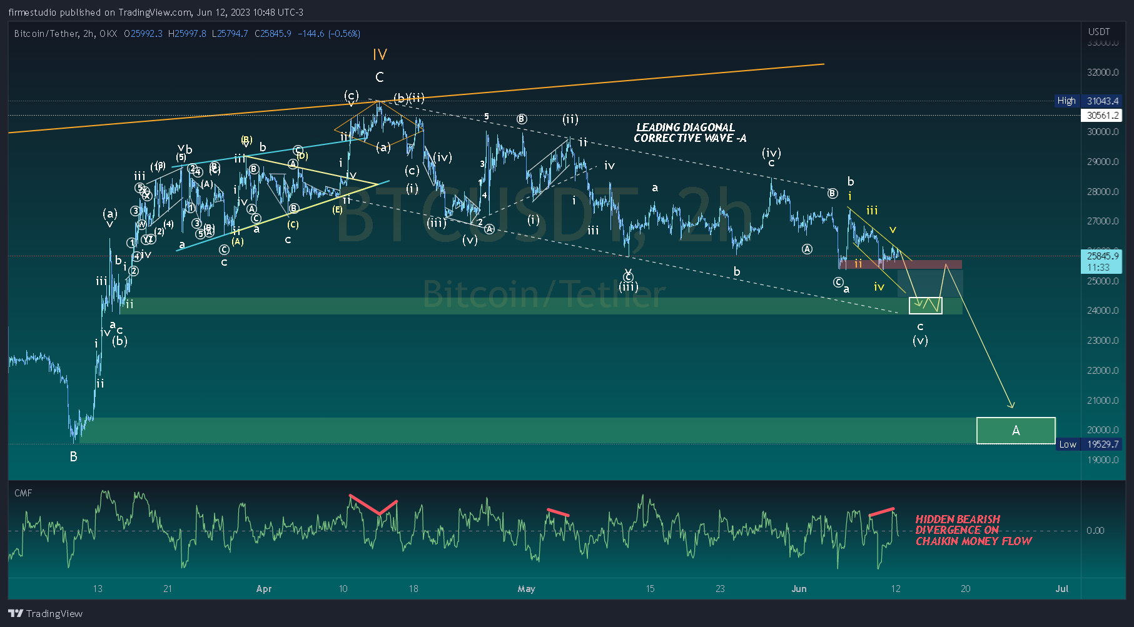Click the 21 date on time axis
This screenshot has width=1134, height=627.
click(168, 589)
